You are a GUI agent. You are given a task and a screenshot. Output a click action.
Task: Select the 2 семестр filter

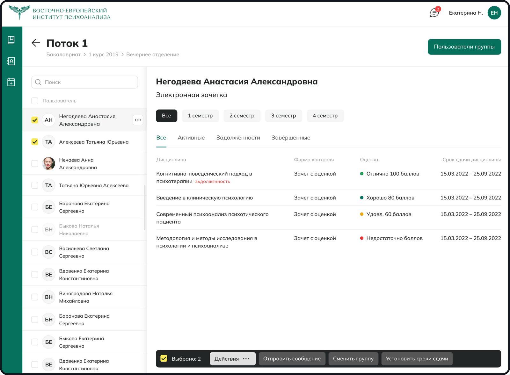[x=242, y=116]
